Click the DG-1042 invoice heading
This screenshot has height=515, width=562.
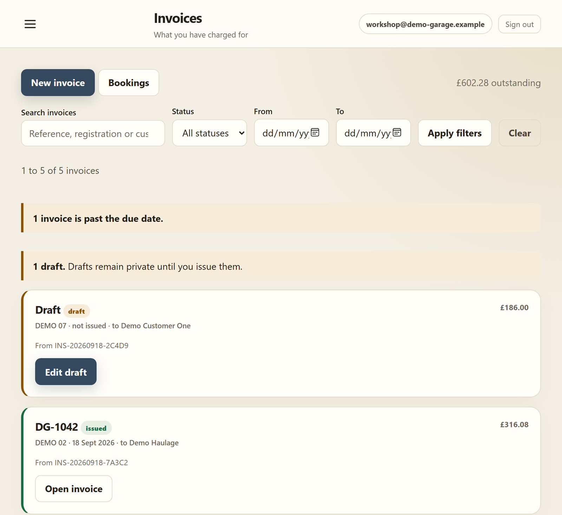click(x=57, y=427)
